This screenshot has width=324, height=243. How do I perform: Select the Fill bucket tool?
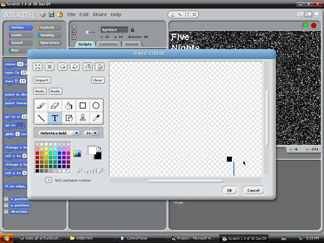[x=69, y=106]
